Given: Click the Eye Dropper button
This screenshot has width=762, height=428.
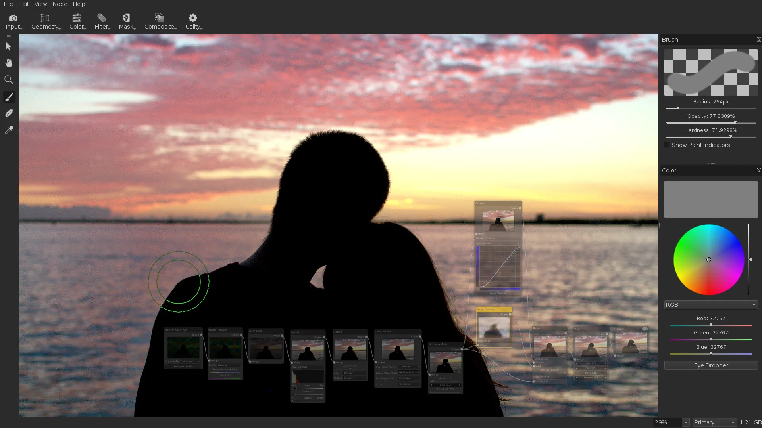Looking at the screenshot, I should (710, 365).
